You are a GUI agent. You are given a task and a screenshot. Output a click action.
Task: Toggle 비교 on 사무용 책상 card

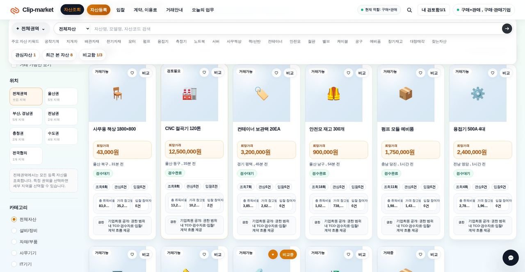(146, 73)
